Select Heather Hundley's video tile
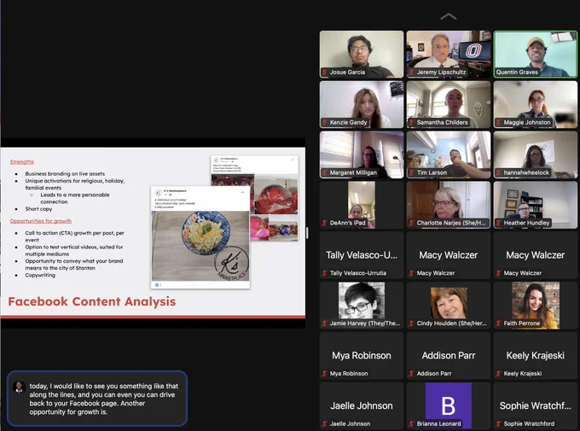580x431 pixels. [536, 205]
